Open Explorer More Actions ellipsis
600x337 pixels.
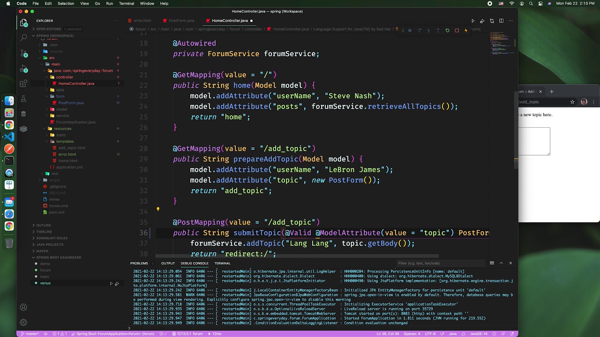coord(117,21)
